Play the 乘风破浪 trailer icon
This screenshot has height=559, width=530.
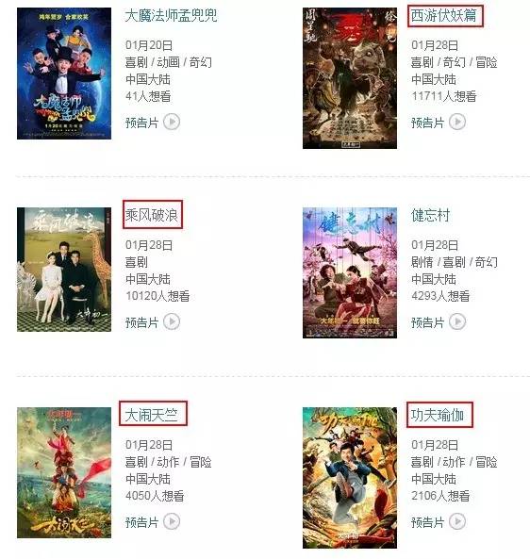(172, 322)
